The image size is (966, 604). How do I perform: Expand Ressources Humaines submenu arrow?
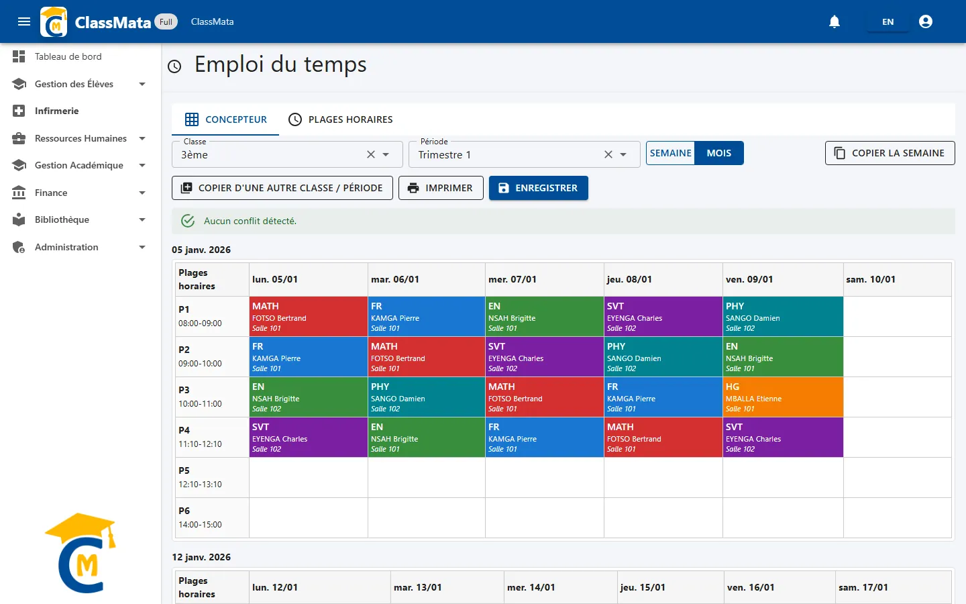pyautogui.click(x=142, y=138)
